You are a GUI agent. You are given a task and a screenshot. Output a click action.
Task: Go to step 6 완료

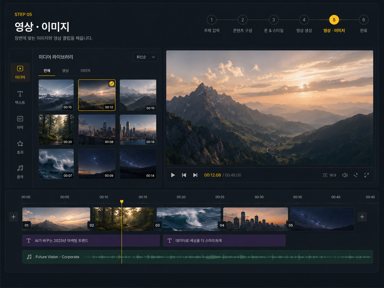[x=364, y=20]
